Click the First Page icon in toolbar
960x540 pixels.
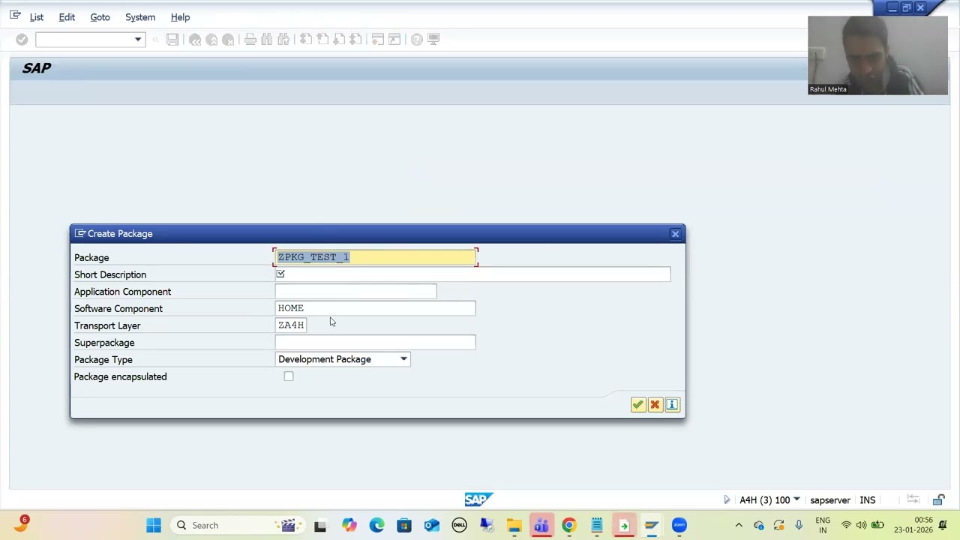click(306, 39)
